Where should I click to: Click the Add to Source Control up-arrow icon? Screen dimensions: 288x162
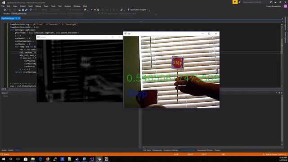pos(264,154)
